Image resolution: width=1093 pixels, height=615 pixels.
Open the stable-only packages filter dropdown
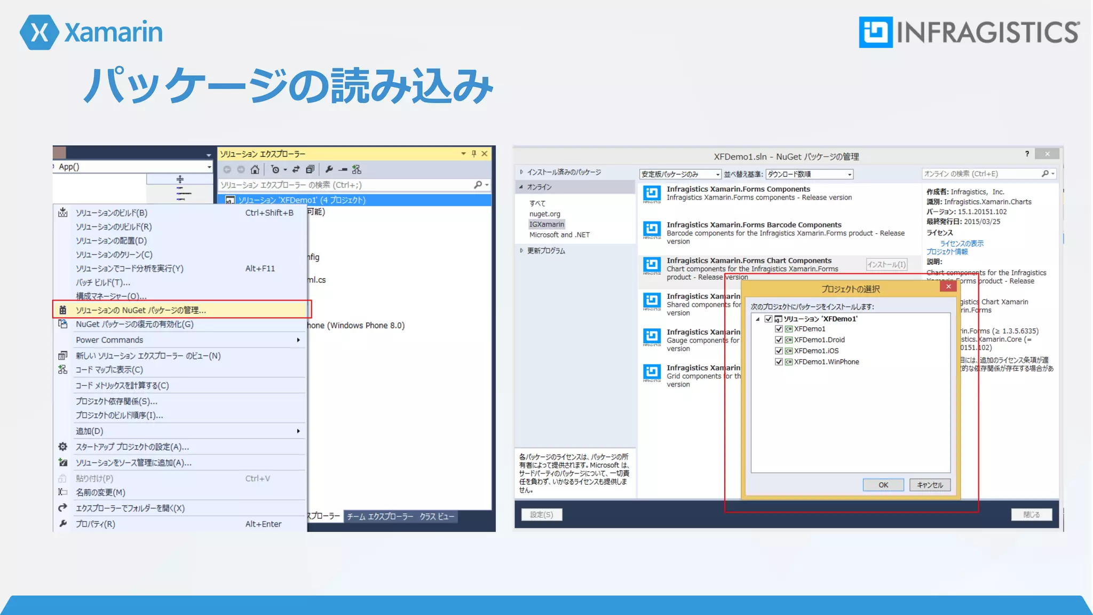[x=680, y=175]
